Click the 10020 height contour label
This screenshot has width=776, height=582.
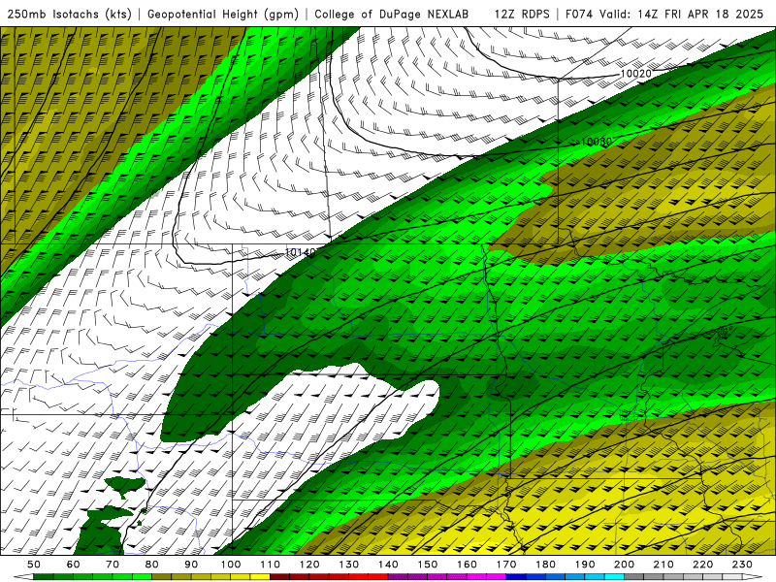pyautogui.click(x=635, y=74)
